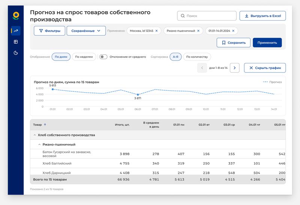Click the 5 613 chart data point

click(52, 89)
